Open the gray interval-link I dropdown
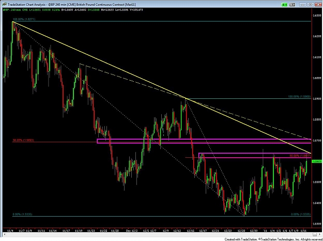323x241 pixels. [x=292, y=5]
